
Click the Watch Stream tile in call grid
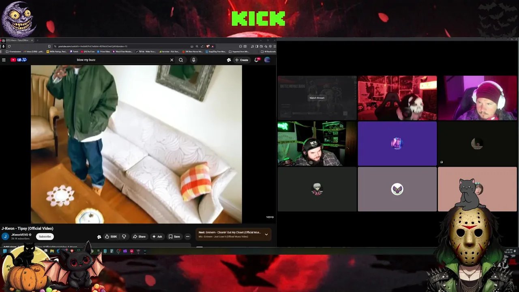317,98
